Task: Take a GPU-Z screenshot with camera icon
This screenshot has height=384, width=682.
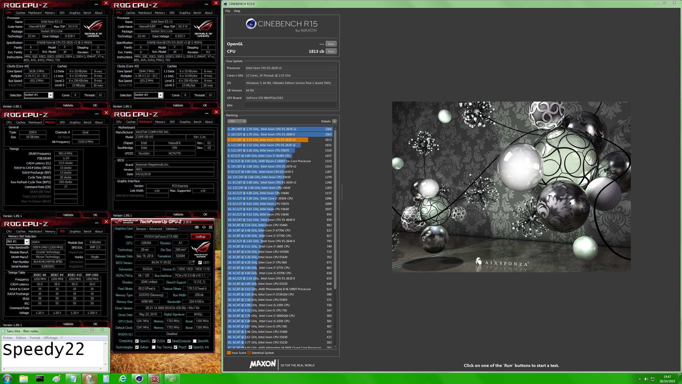Action: [197, 227]
